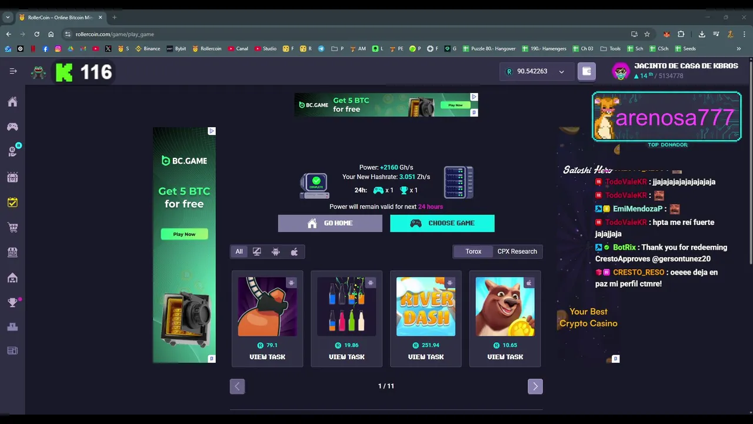
Task: Click Play Now in the top banner ad
Action: pyautogui.click(x=455, y=105)
